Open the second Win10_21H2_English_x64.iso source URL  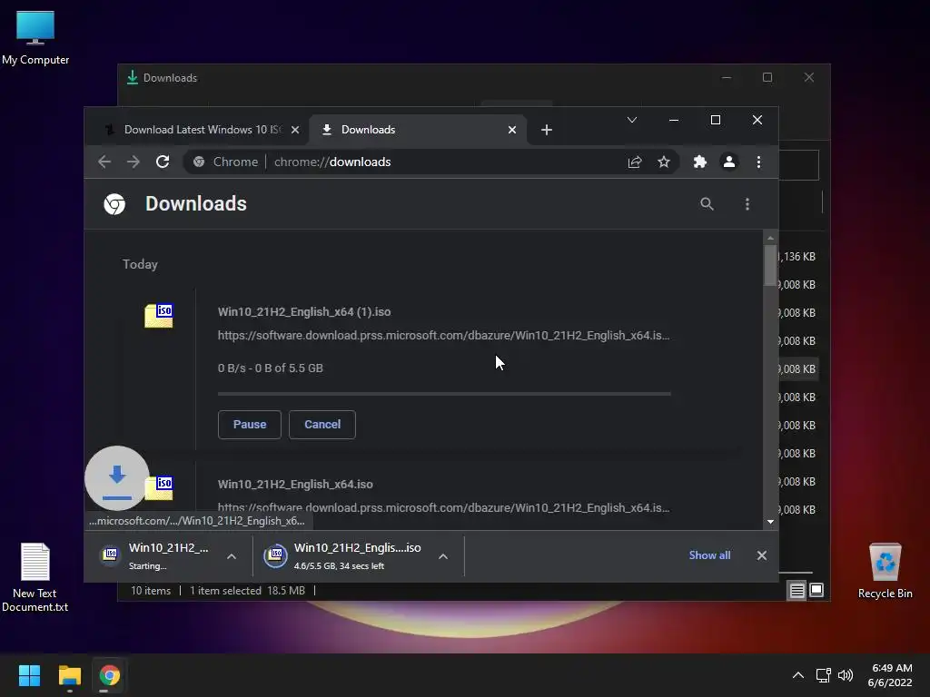[x=443, y=508]
